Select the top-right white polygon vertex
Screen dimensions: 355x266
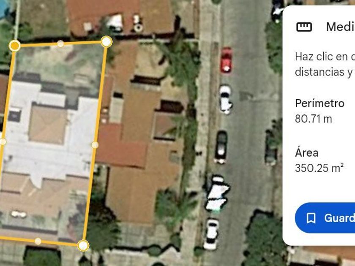[x=106, y=42]
